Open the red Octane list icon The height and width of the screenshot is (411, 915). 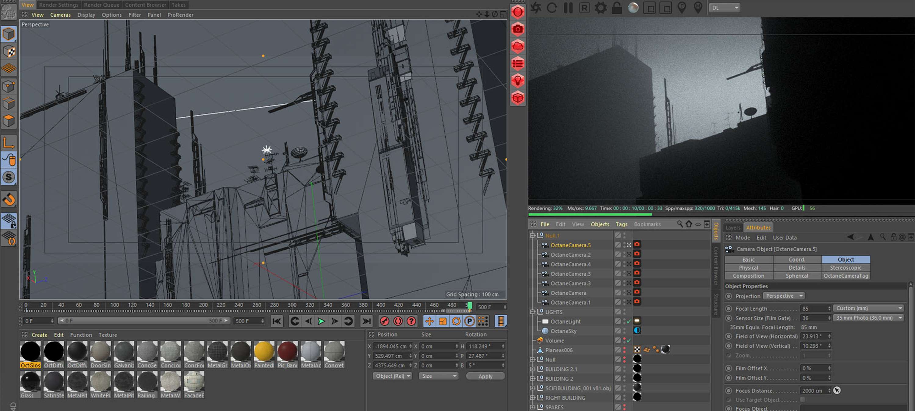[x=518, y=64]
